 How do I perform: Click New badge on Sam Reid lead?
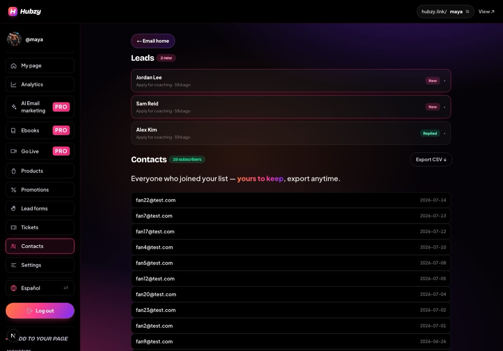(433, 107)
